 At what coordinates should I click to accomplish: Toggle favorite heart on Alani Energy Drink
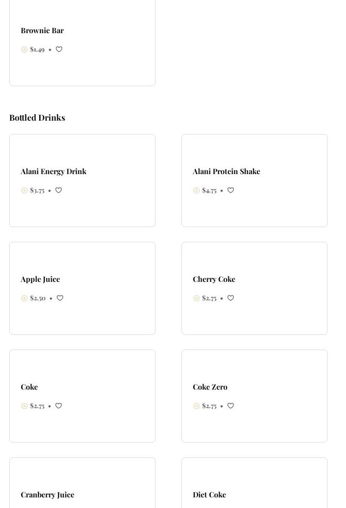click(59, 190)
